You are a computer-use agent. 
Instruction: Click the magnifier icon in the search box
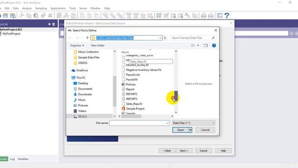213,38
